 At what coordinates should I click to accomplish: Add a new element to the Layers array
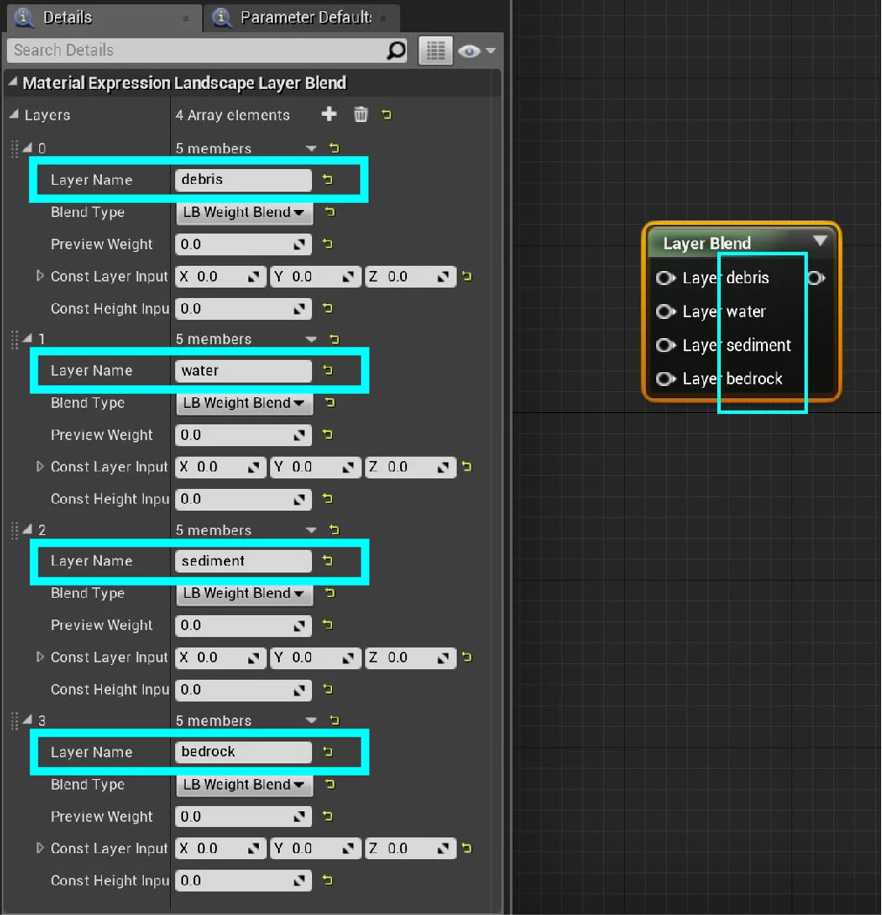[x=329, y=114]
